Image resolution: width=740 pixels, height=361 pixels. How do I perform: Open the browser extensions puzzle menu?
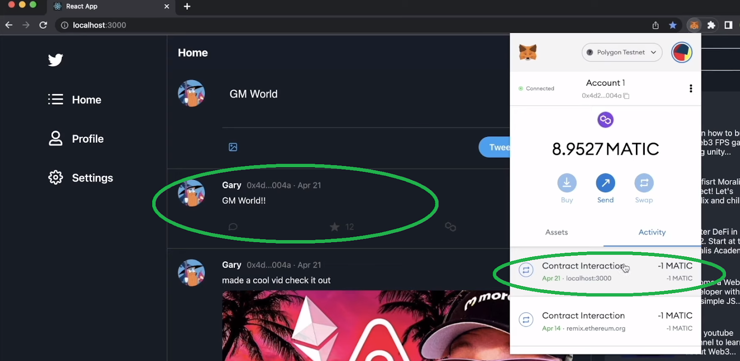(711, 25)
